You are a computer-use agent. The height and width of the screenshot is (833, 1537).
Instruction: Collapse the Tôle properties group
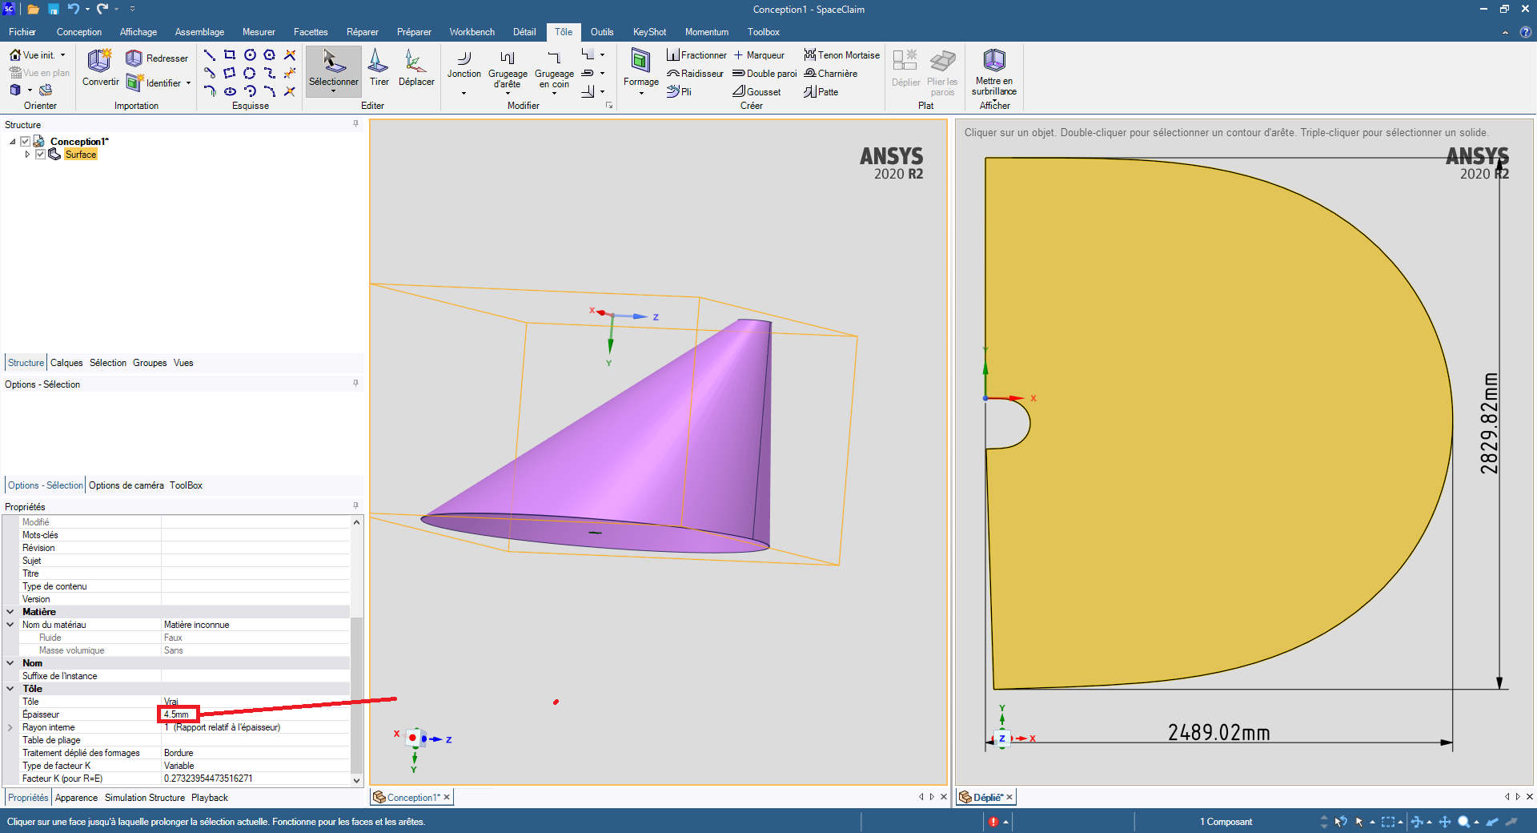10,689
